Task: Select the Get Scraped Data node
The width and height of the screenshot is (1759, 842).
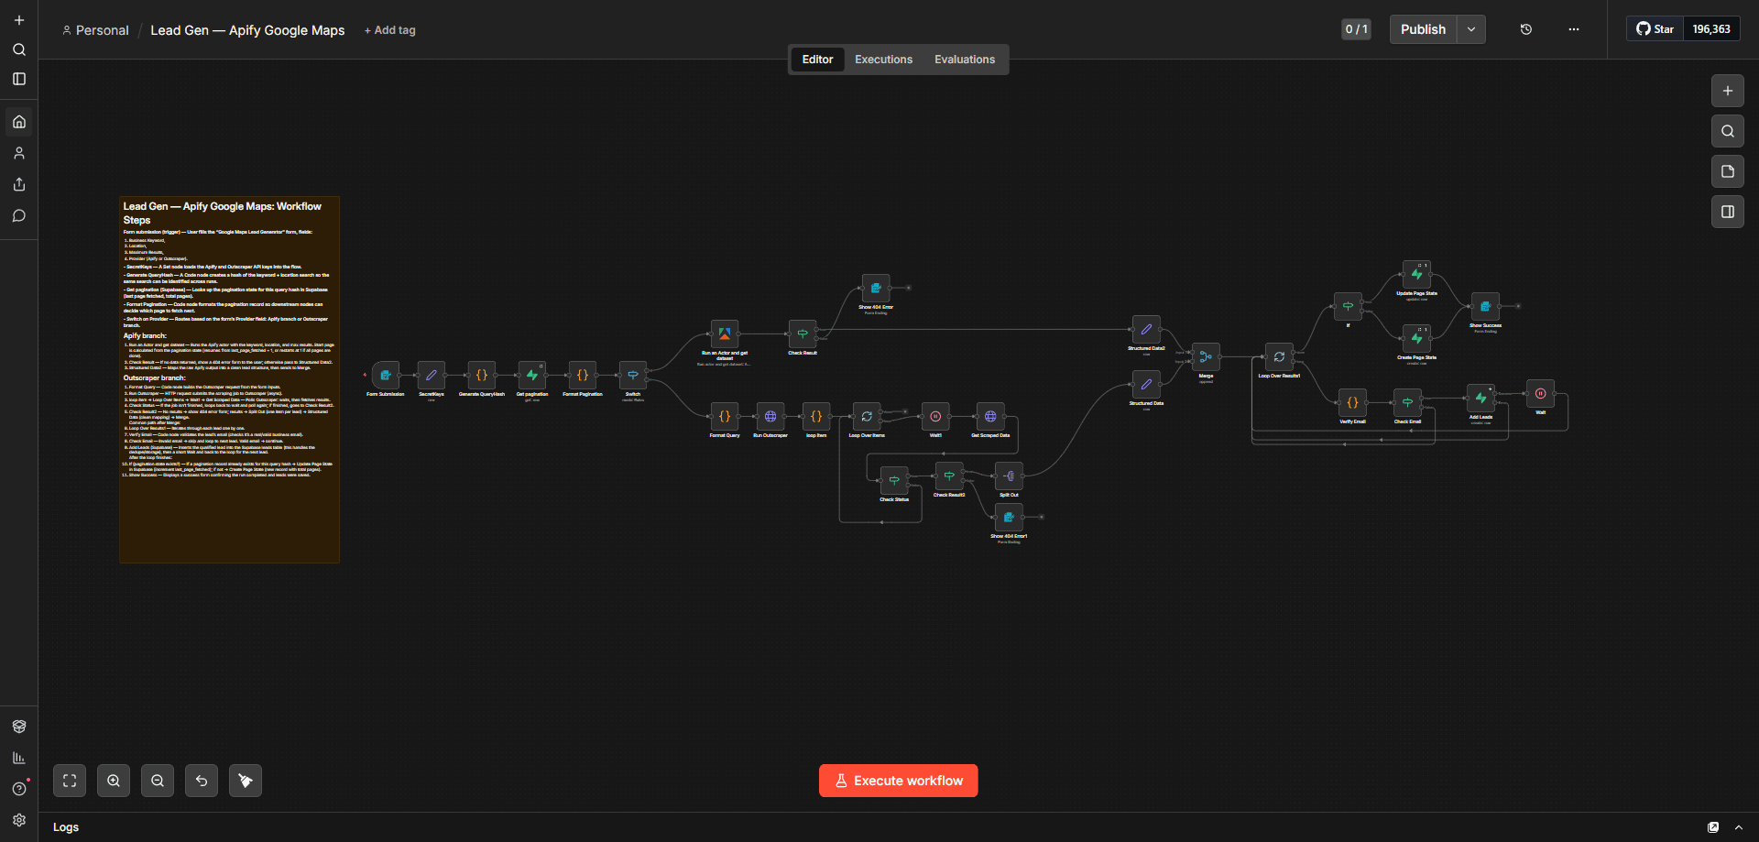Action: click(x=990, y=416)
